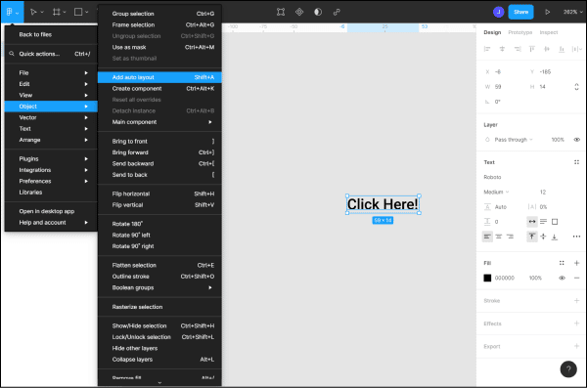Image resolution: width=587 pixels, height=388 pixels.
Task: Click the black fill color swatch
Action: 487,278
